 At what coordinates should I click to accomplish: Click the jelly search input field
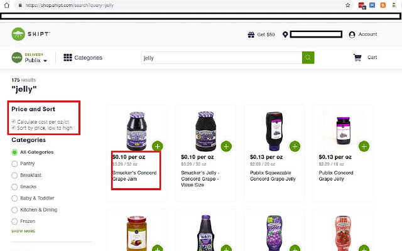[222, 58]
